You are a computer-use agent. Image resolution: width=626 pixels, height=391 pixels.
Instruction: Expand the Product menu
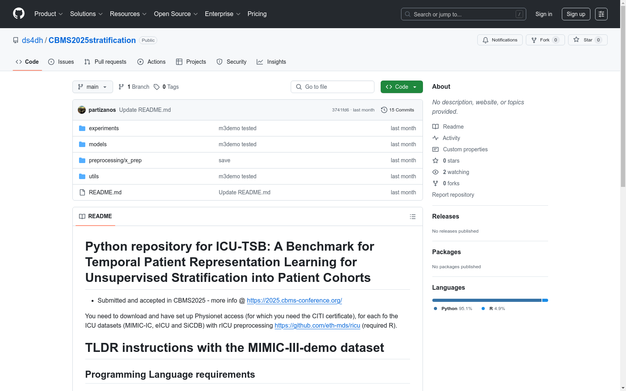[49, 14]
